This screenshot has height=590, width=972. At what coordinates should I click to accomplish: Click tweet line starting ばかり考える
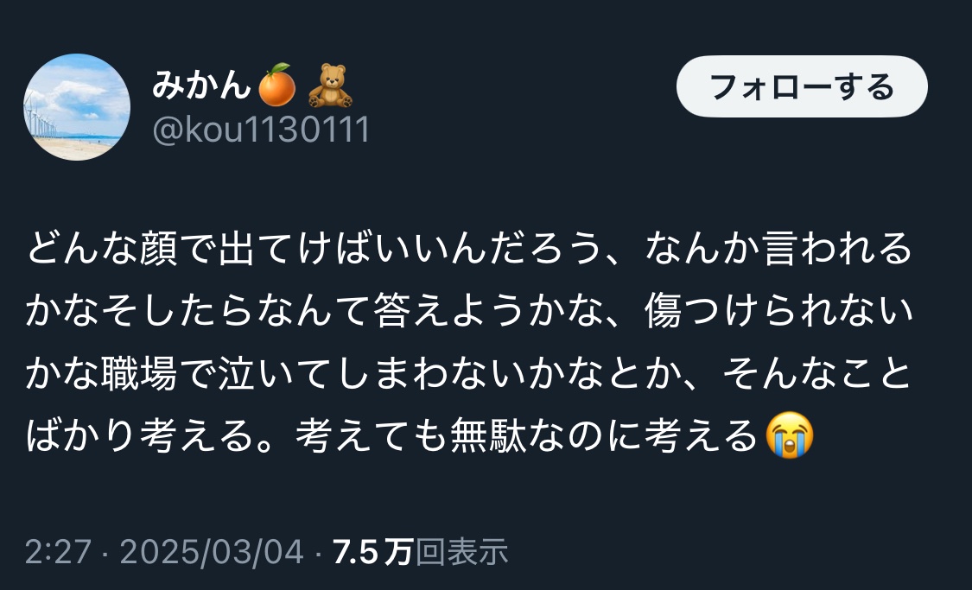[419, 435]
